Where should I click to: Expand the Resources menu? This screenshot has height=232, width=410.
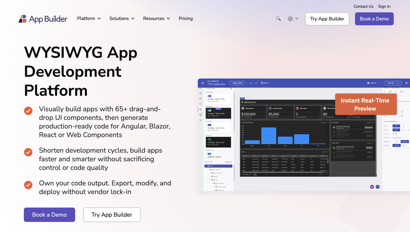157,18
